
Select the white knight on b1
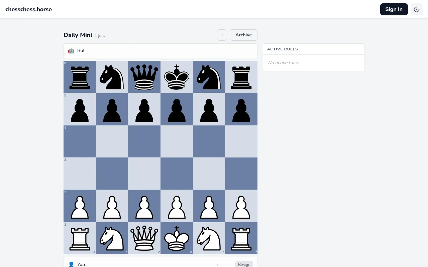click(x=112, y=238)
